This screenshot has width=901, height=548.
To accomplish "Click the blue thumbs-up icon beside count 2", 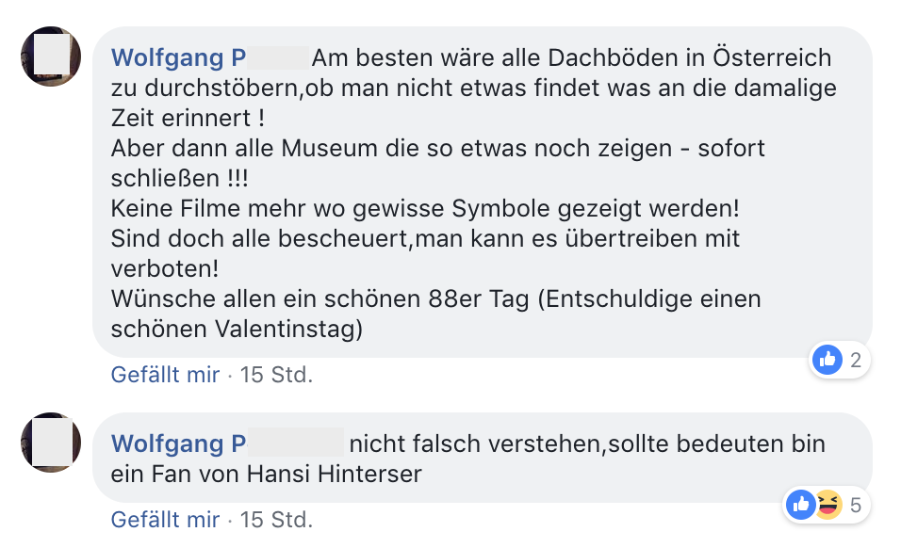I will click(x=827, y=360).
